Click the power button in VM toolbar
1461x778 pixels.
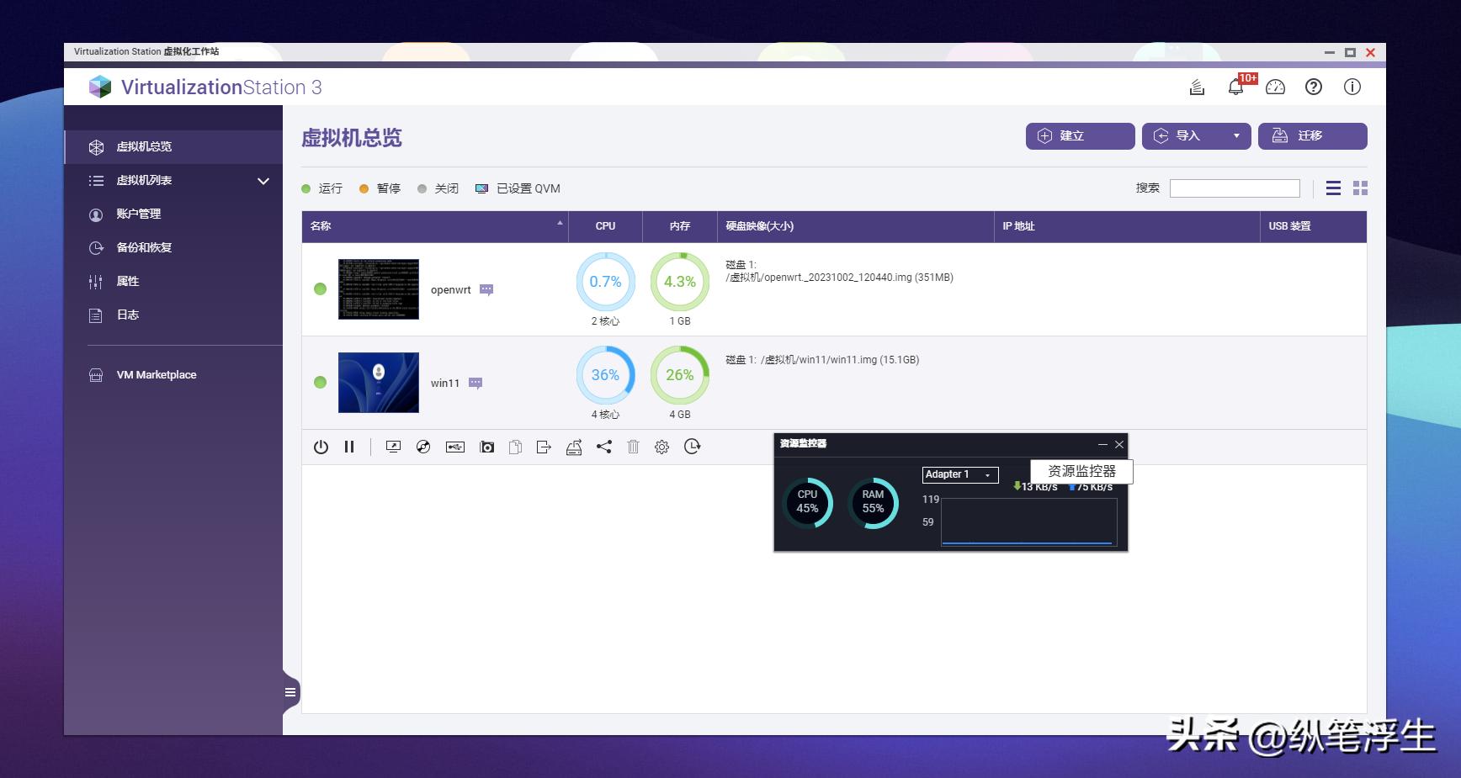pyautogui.click(x=321, y=447)
